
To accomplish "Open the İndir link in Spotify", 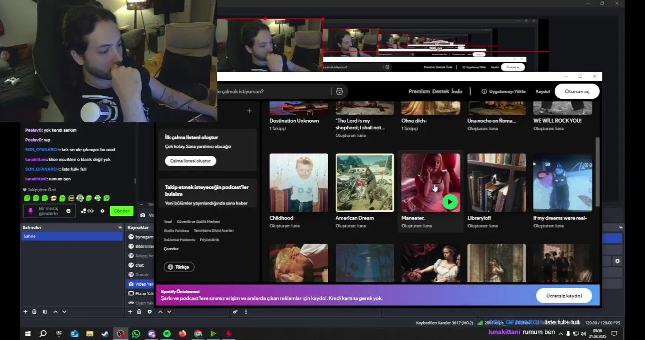I will [457, 91].
